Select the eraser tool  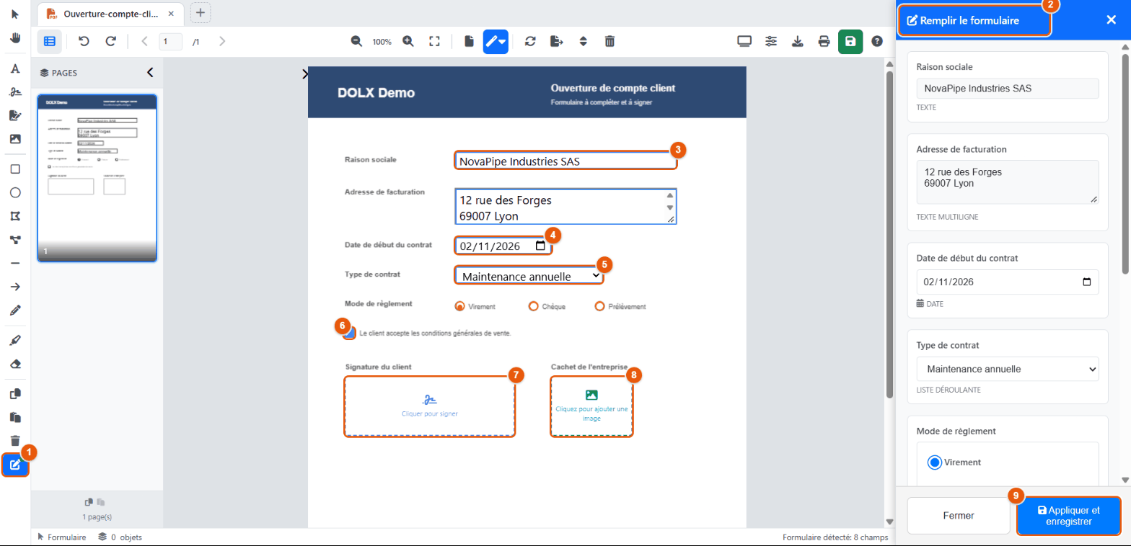(x=15, y=364)
